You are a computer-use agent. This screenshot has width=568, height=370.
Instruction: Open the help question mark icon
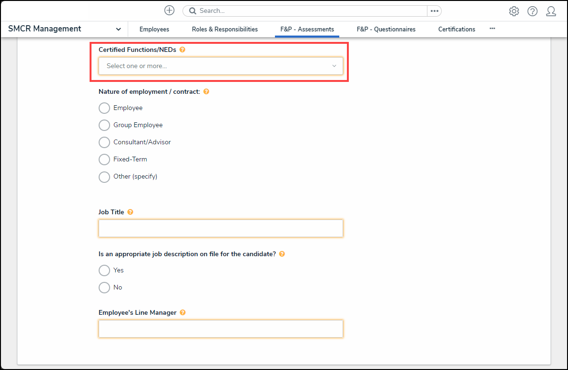tap(532, 11)
